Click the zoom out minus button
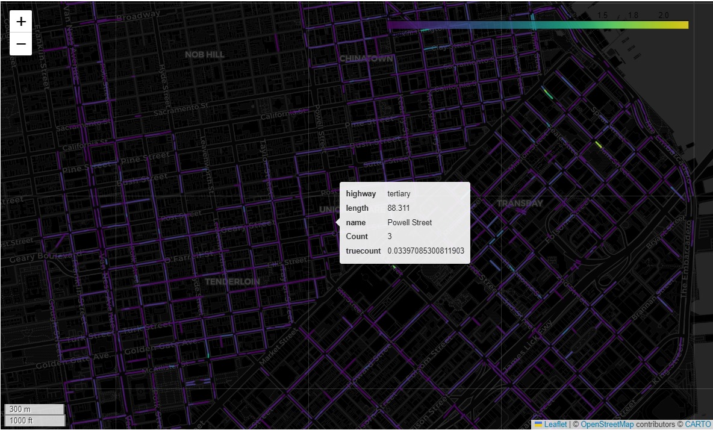 [21, 44]
